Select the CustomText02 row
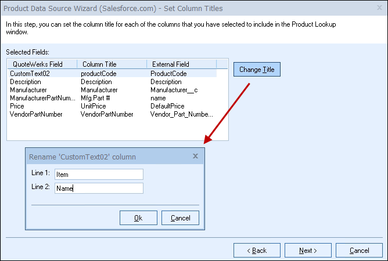Viewport: 388px width, 261px height. [x=113, y=74]
